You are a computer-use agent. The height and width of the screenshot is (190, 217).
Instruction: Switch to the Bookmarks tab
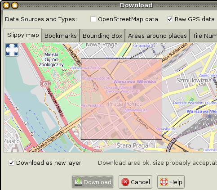tap(61, 36)
